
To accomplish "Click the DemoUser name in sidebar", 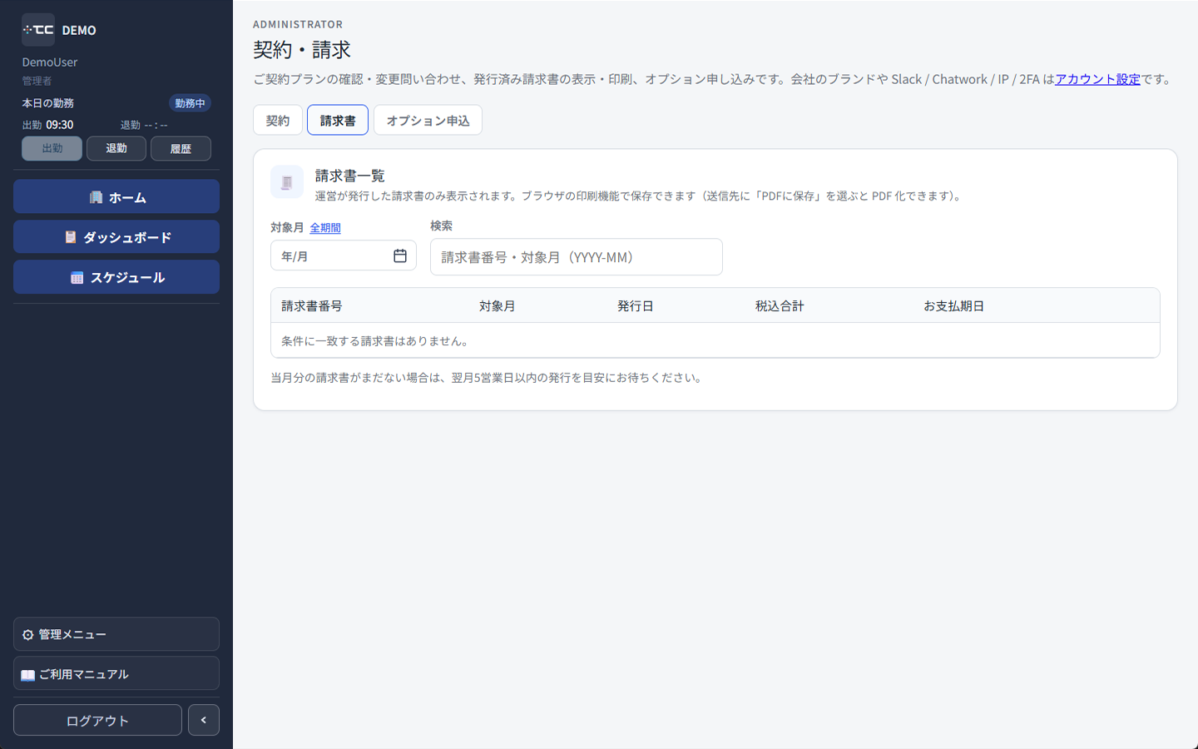I will point(50,62).
